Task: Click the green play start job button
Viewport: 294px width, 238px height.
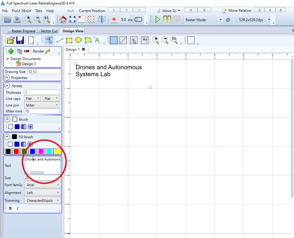Action: click(158, 19)
